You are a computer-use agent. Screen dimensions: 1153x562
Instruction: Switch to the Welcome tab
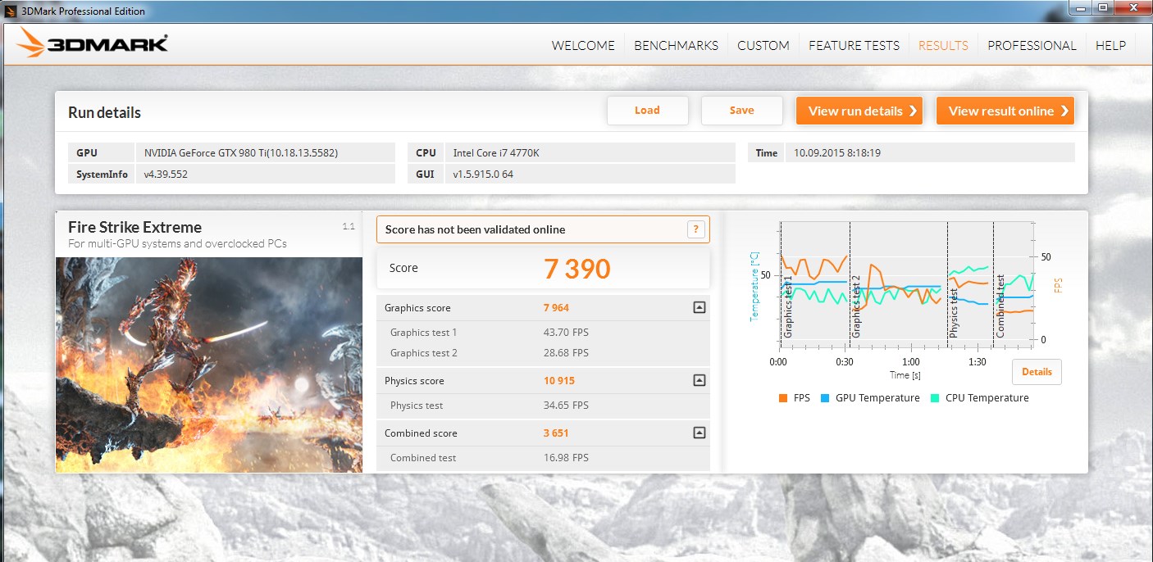[583, 46]
